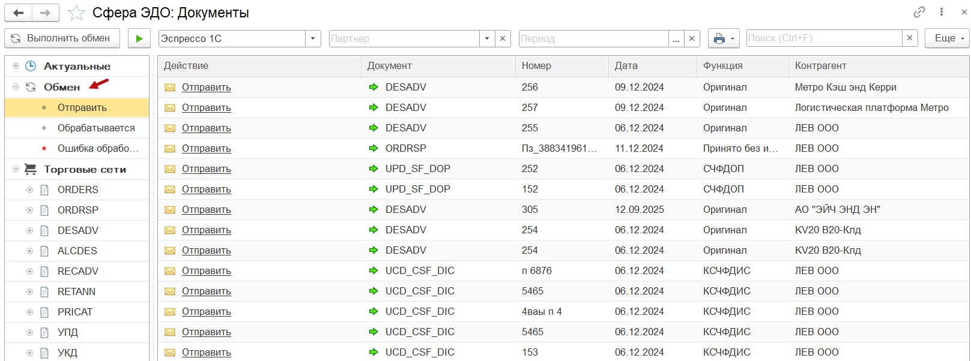Click the Выполнить обмен button
Screen dimensions: 971x361
coord(62,38)
